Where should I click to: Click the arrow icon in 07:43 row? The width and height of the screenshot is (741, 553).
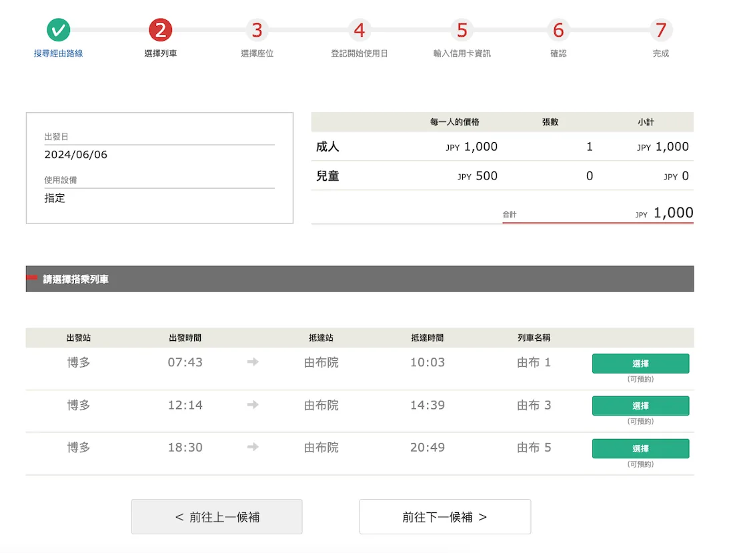[253, 362]
